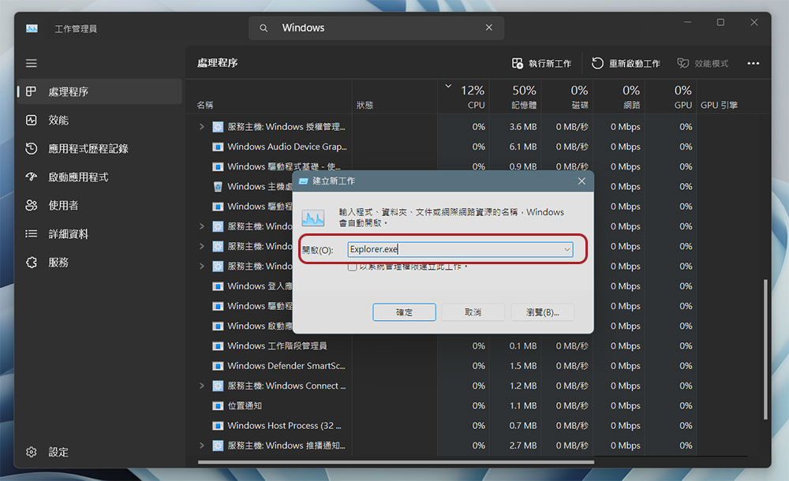The image size is (789, 481).
Task: Click 重新啟動工作 restart task button
Action: click(626, 63)
